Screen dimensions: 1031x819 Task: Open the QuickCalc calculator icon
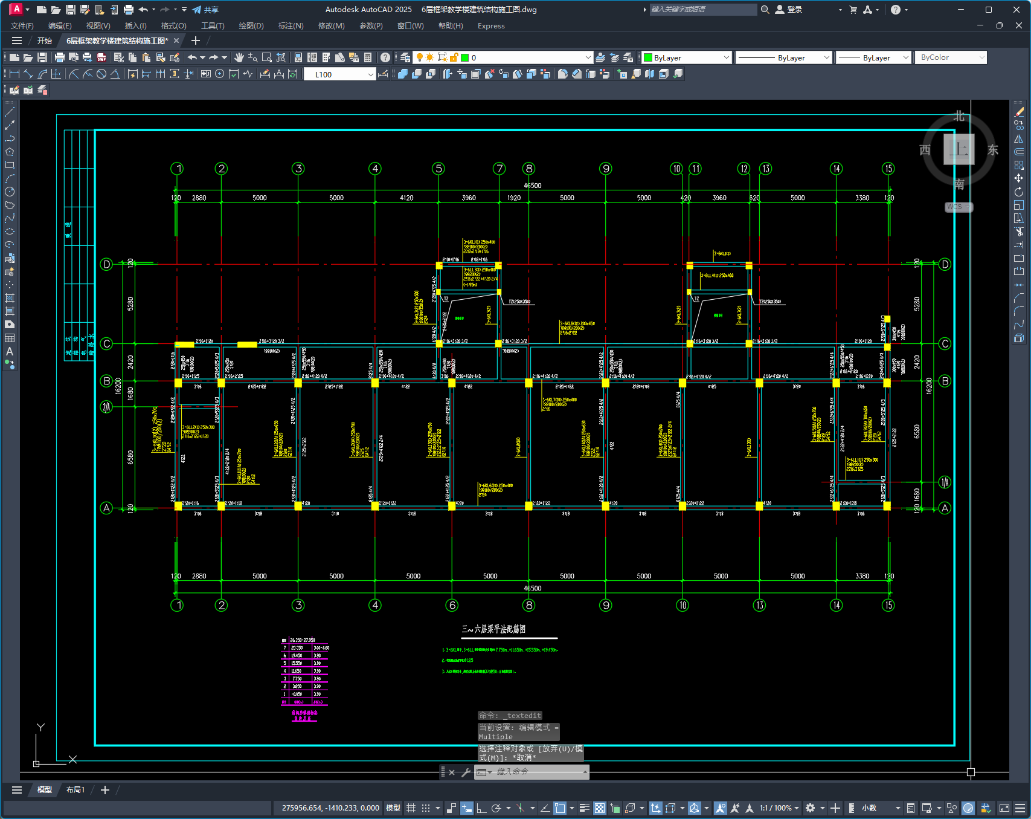[x=368, y=57]
